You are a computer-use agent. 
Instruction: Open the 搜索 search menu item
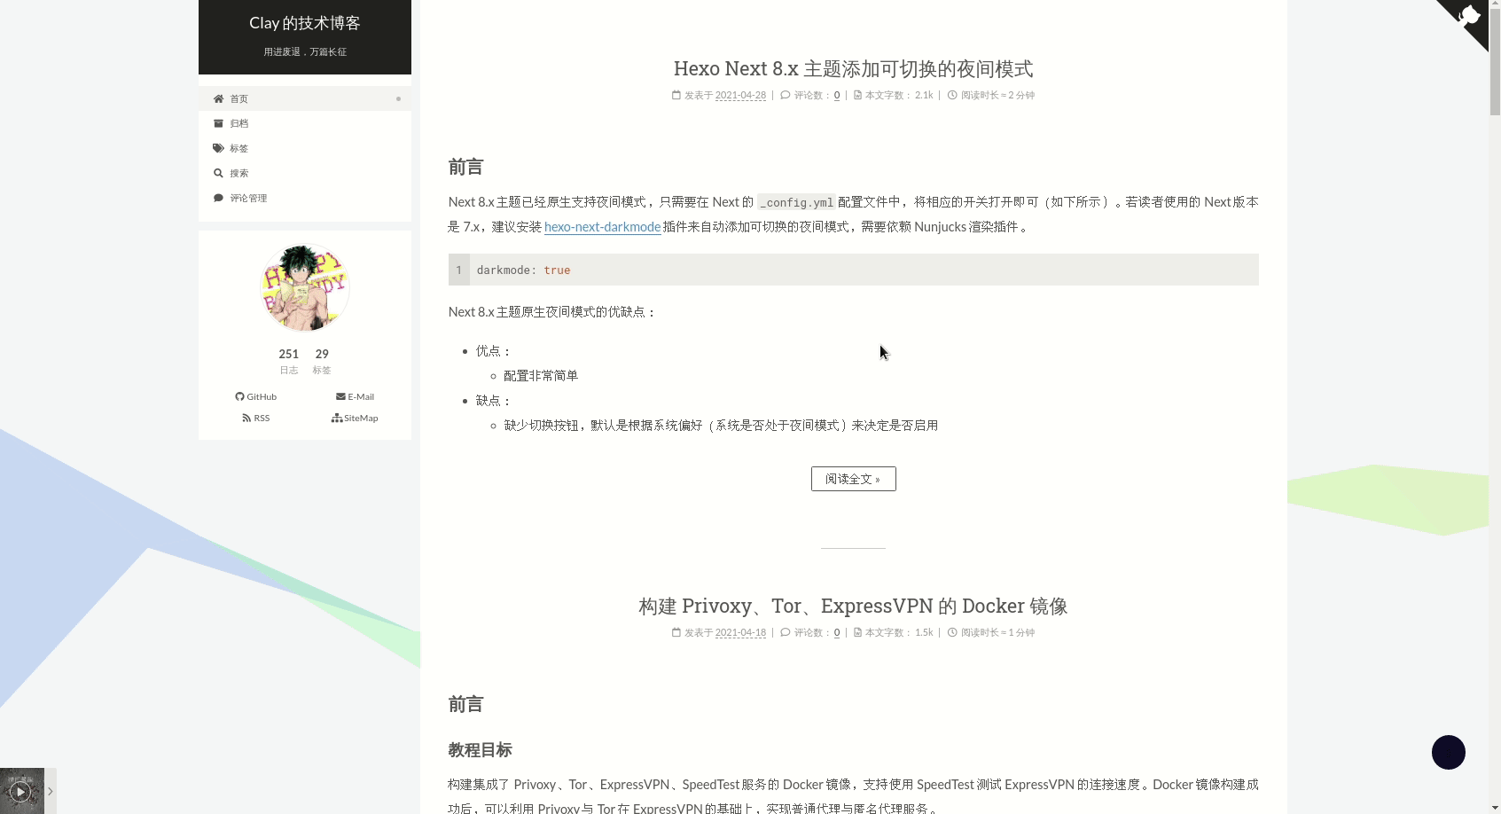[239, 173]
